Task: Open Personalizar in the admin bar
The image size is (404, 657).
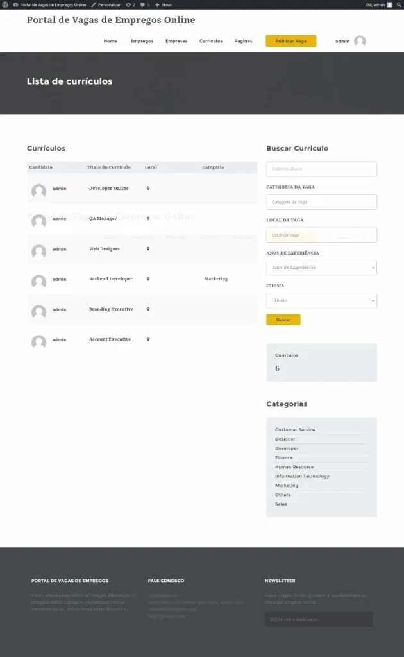Action: [106, 4]
